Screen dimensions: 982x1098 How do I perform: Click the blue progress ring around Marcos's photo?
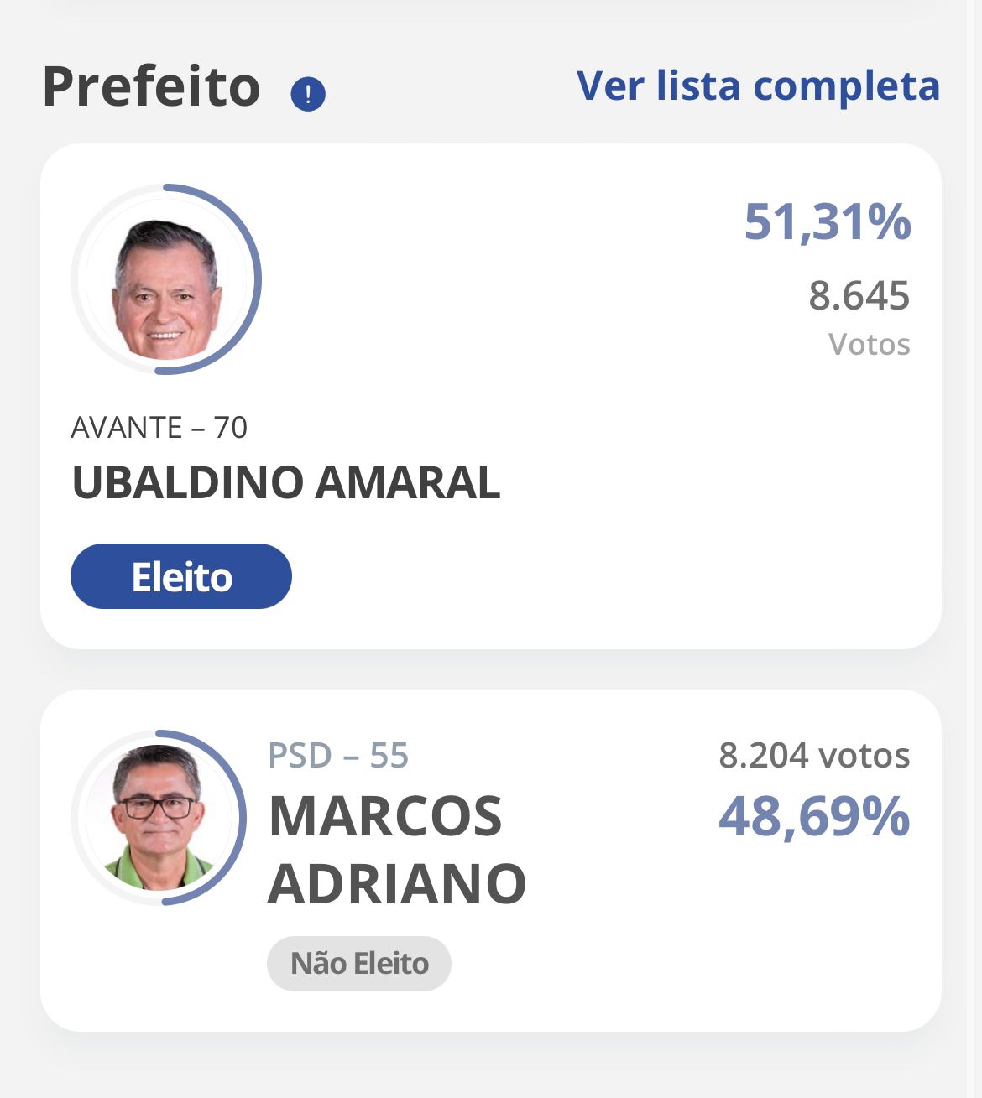[x=242, y=818]
